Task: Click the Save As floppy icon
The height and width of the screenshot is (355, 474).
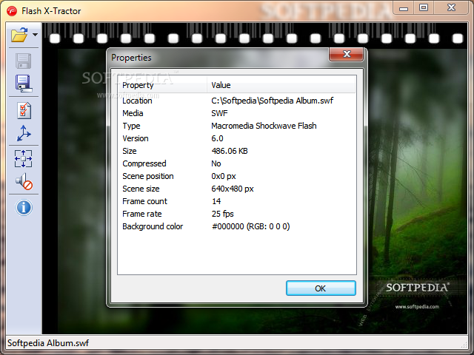Action: pyautogui.click(x=24, y=84)
